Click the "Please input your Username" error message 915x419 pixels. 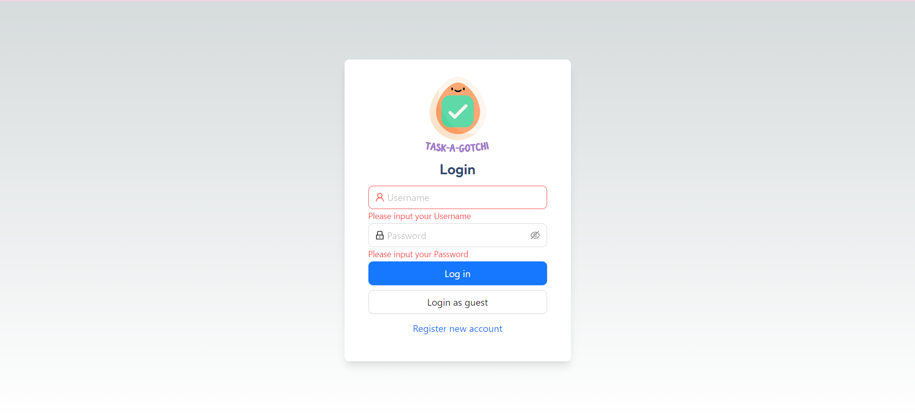(419, 216)
